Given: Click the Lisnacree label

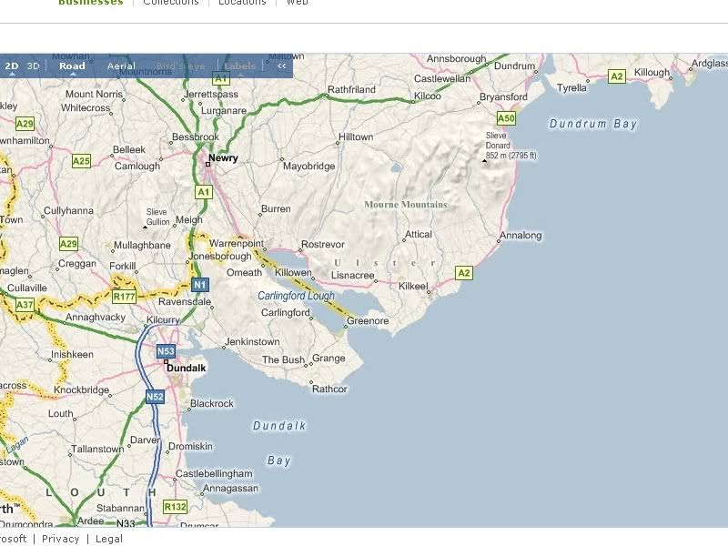Looking at the screenshot, I should [353, 276].
